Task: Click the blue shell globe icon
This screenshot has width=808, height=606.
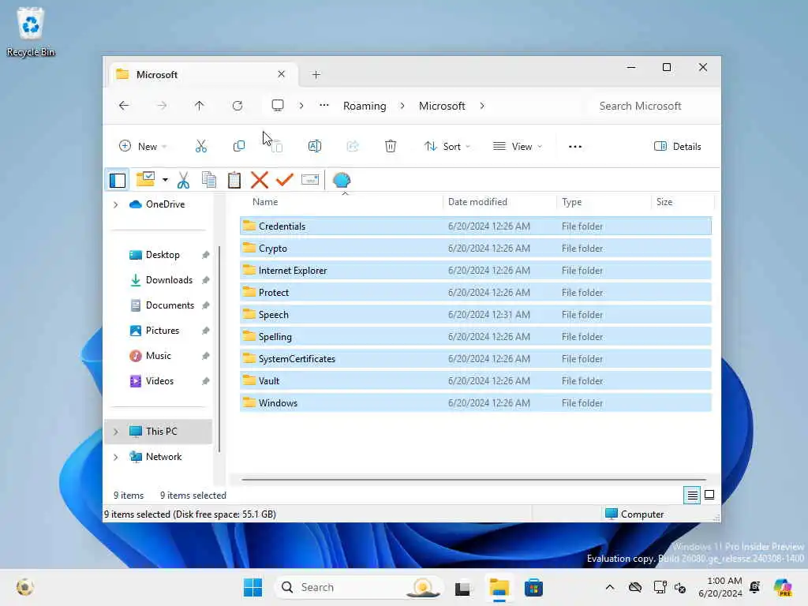Action: point(342,180)
